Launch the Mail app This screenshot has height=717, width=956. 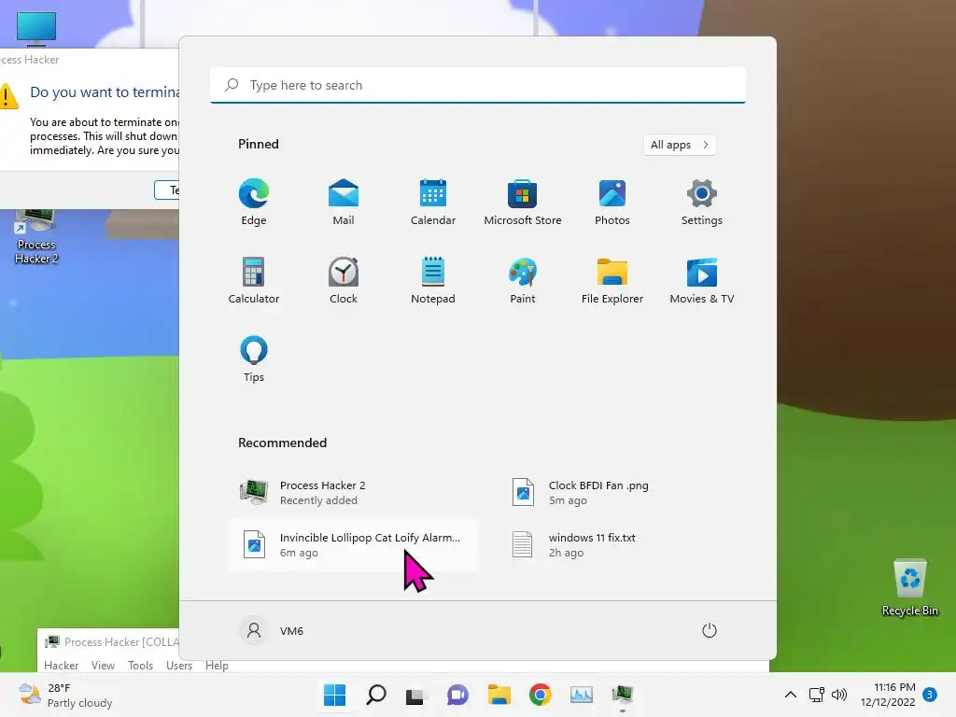(344, 203)
